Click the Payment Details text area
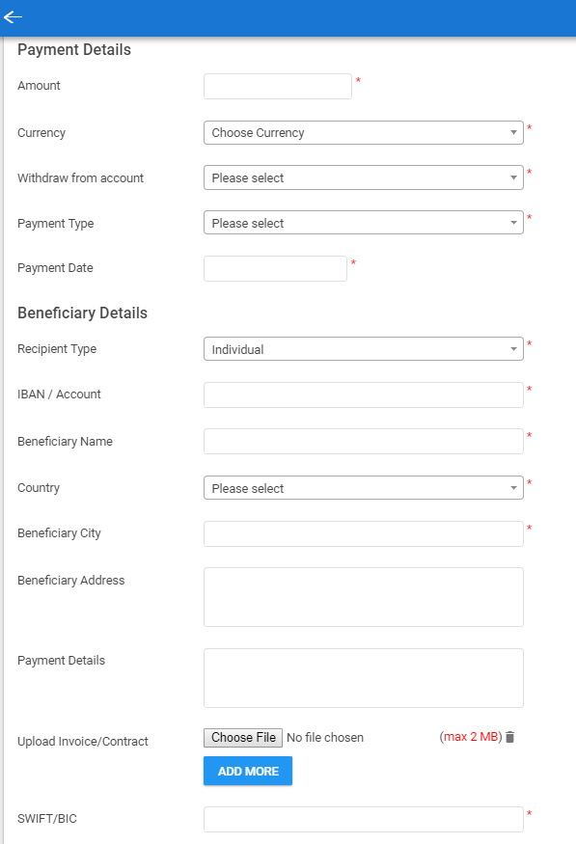This screenshot has width=576, height=844. pyautogui.click(x=364, y=678)
